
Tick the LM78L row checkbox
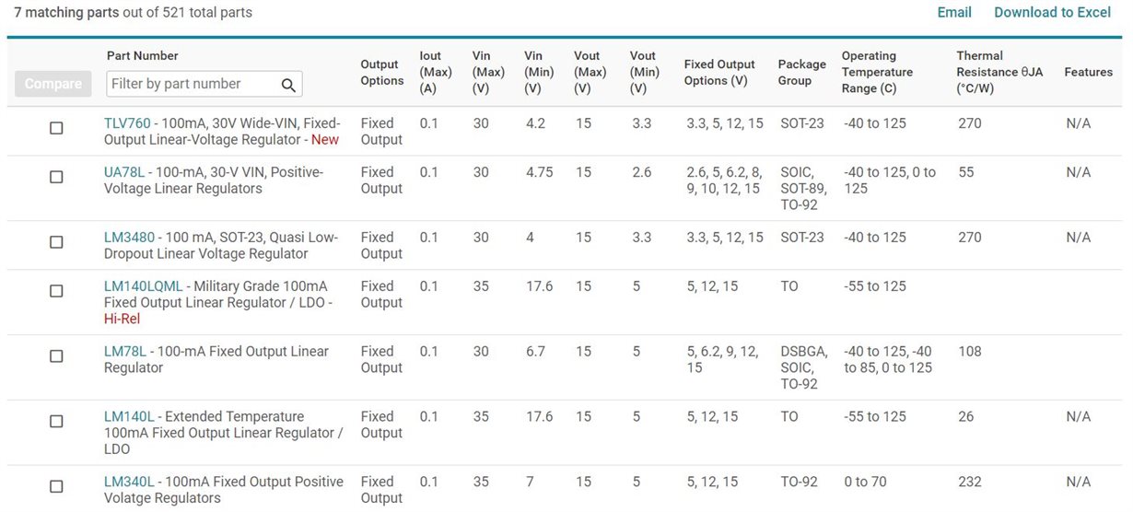point(56,356)
